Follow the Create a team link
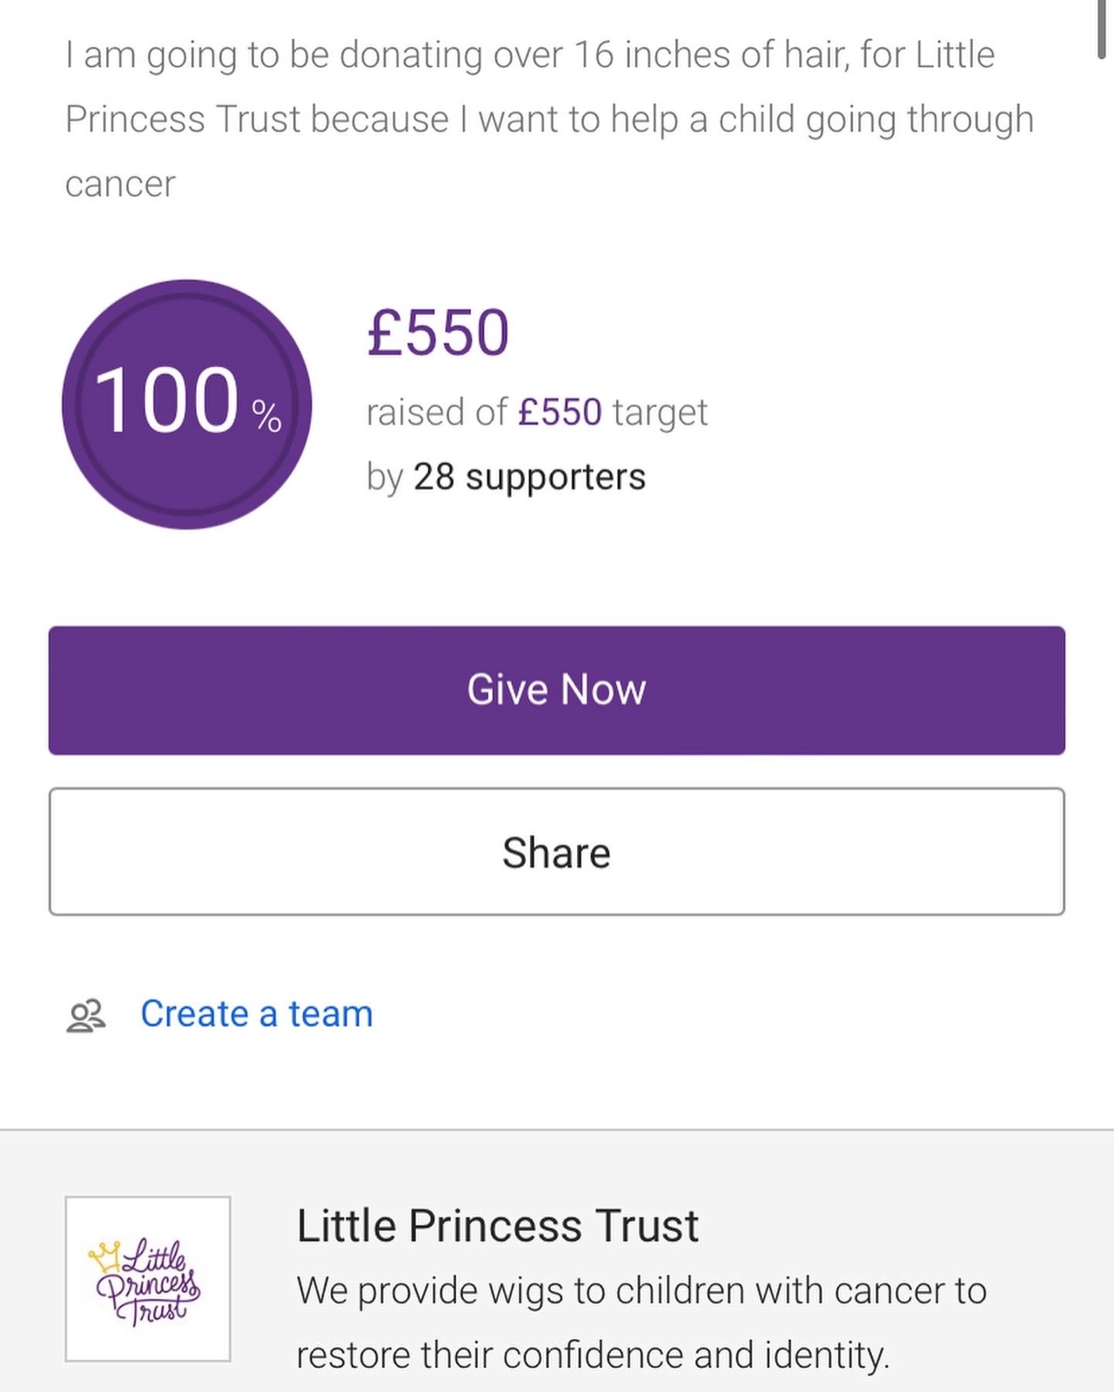The height and width of the screenshot is (1392, 1114). [x=257, y=1014]
